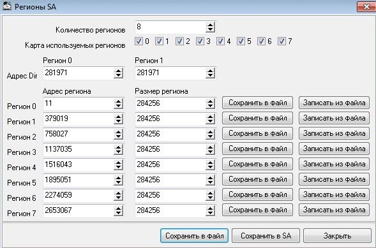Click the Регионы SA title bar app icon
The image size is (376, 248).
tap(7, 6)
